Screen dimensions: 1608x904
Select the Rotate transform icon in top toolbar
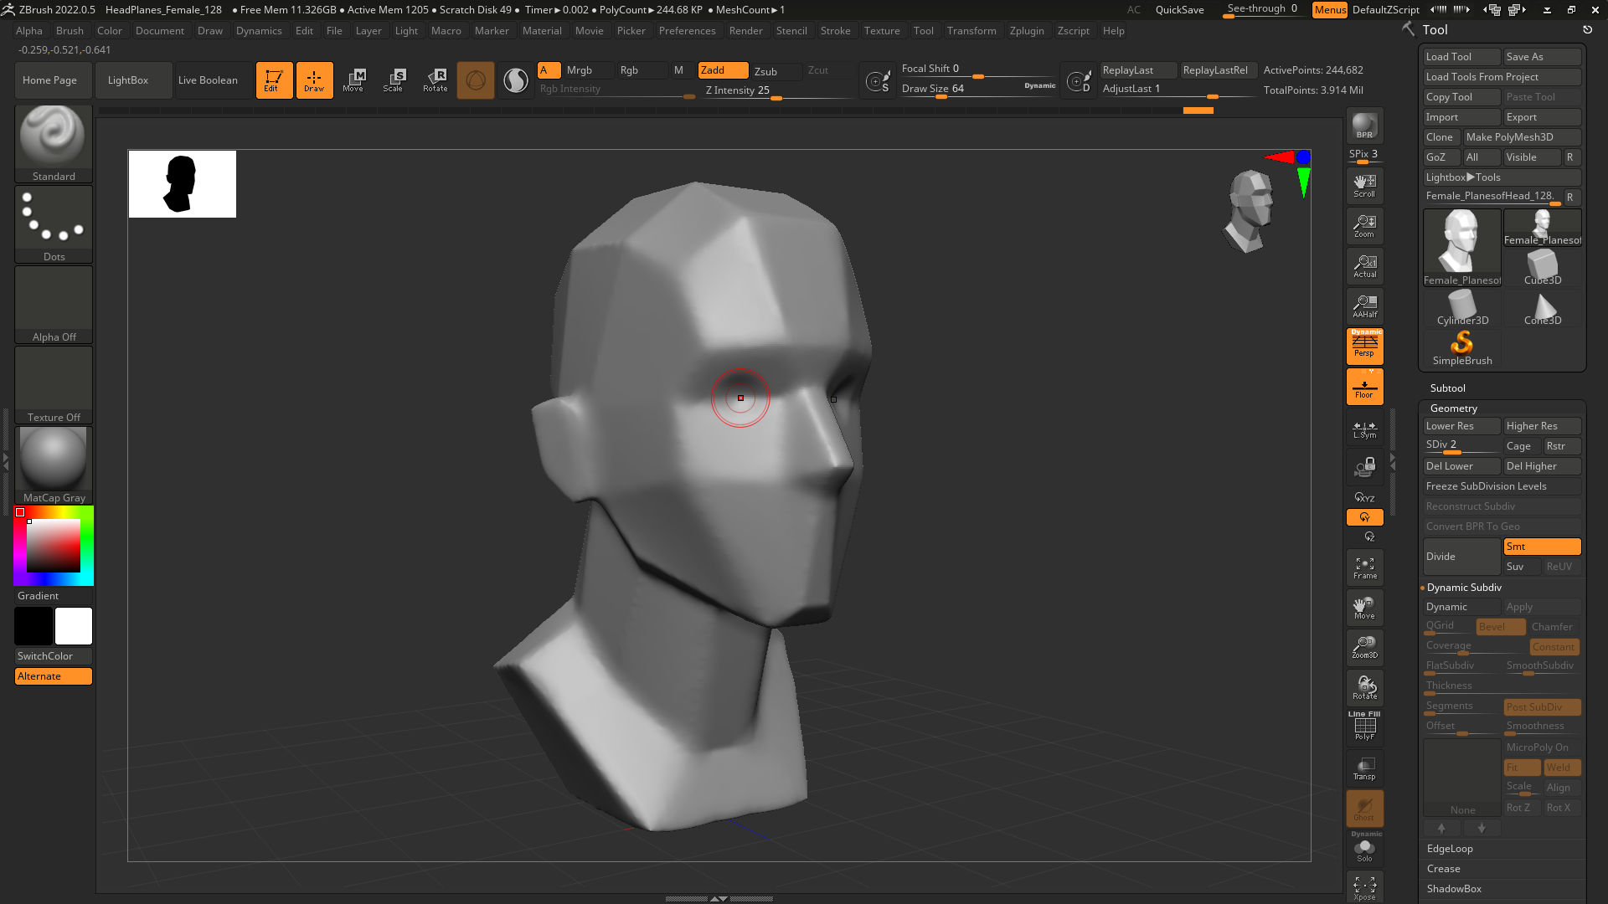[x=435, y=80]
